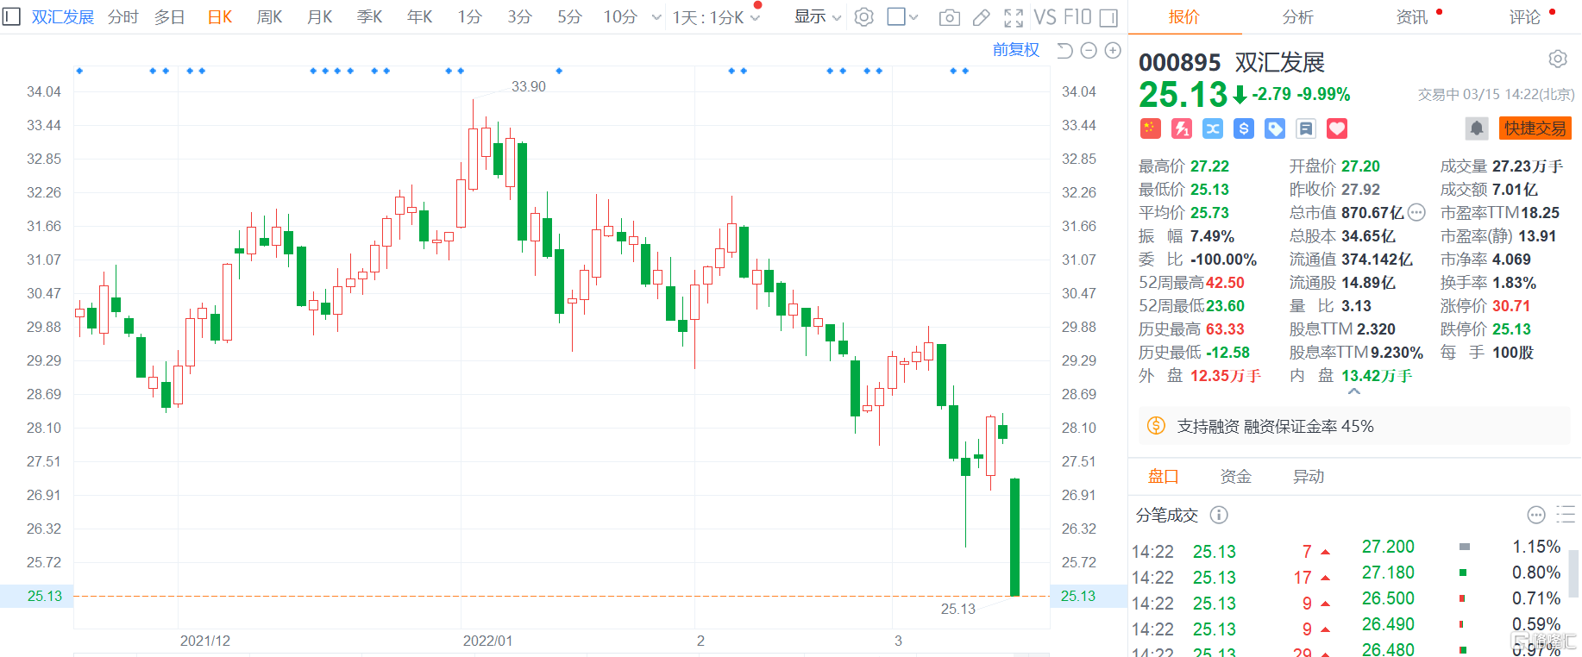
Task: Click the 33.90 high price label
Action: tap(529, 86)
